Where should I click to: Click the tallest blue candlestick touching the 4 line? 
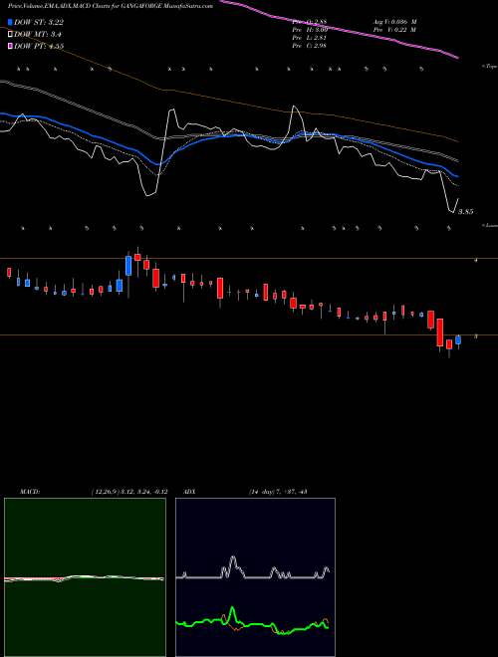[x=128, y=266]
